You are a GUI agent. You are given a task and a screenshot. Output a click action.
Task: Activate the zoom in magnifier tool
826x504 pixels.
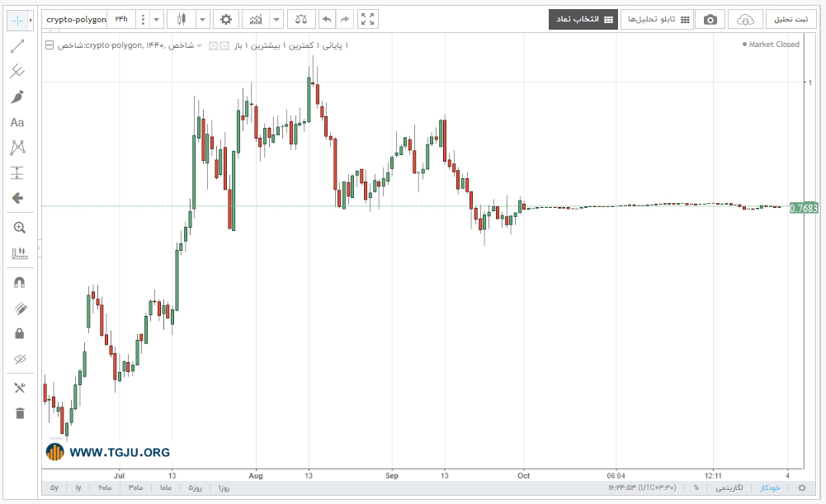20,228
